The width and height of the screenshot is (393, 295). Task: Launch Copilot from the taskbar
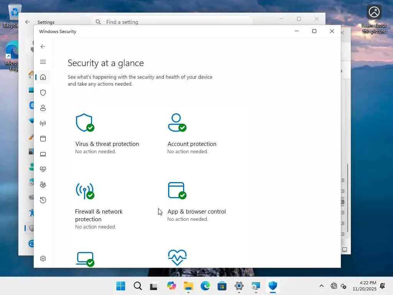pyautogui.click(x=171, y=286)
